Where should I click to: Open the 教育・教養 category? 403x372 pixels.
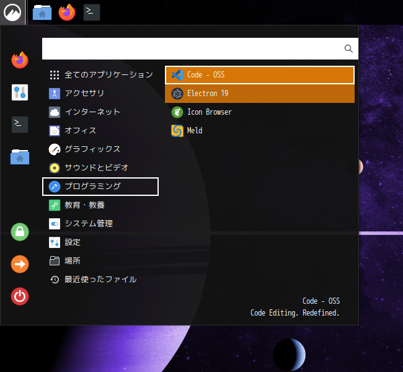(x=100, y=205)
